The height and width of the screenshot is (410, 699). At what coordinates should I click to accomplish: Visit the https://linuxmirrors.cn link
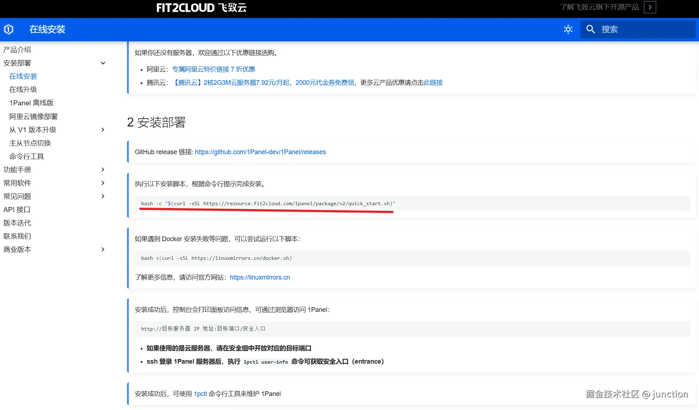[259, 277]
